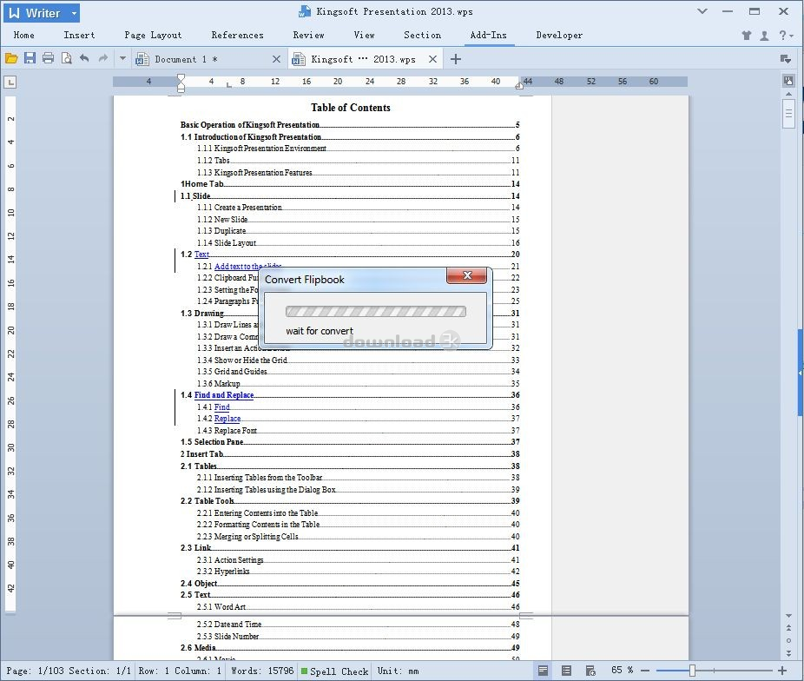Click the Open folder icon
The image size is (804, 681).
click(x=11, y=58)
